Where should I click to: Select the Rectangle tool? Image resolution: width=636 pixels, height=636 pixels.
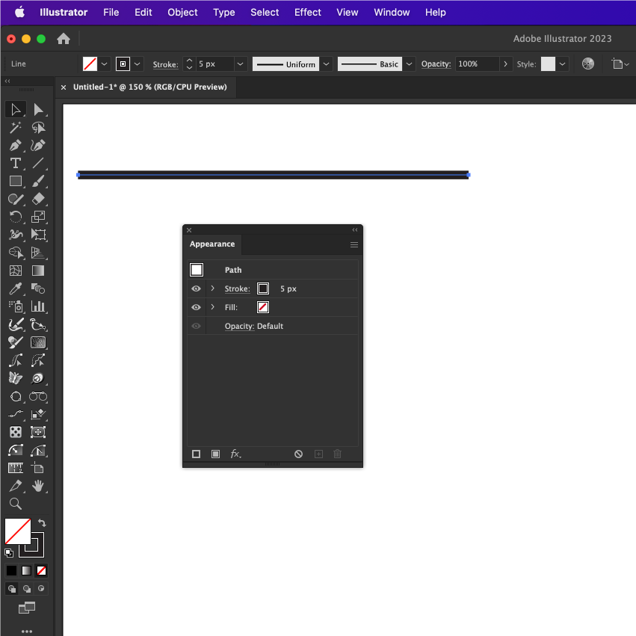[16, 181]
